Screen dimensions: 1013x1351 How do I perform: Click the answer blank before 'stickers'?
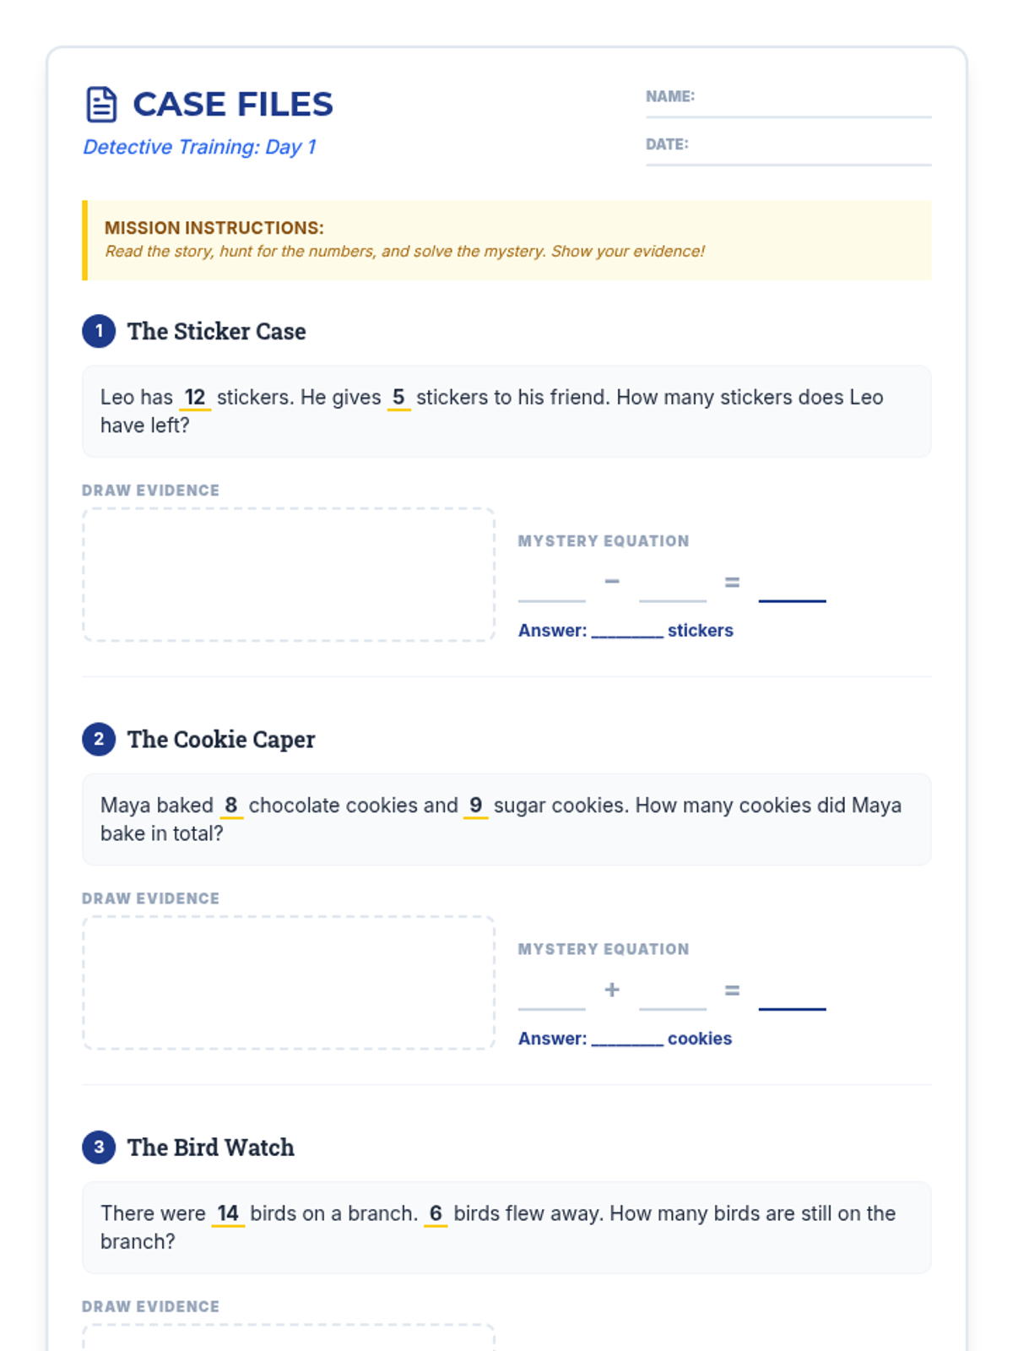point(627,632)
